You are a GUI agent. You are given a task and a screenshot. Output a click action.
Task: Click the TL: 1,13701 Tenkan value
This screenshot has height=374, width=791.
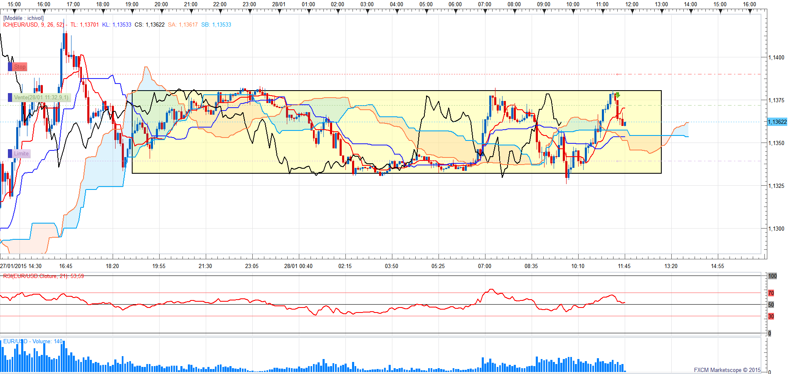coord(84,25)
